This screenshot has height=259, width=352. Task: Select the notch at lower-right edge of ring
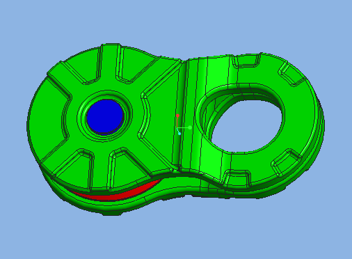(287, 162)
